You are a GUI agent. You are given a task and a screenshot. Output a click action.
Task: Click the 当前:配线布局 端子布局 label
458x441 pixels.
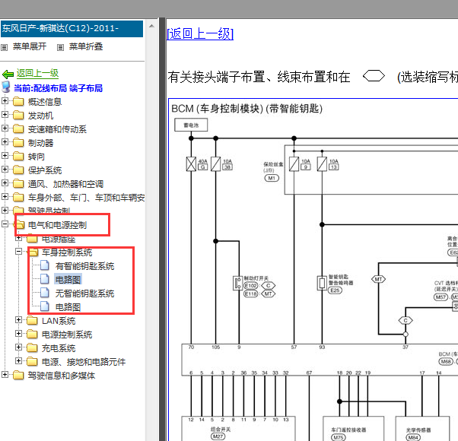58,88
